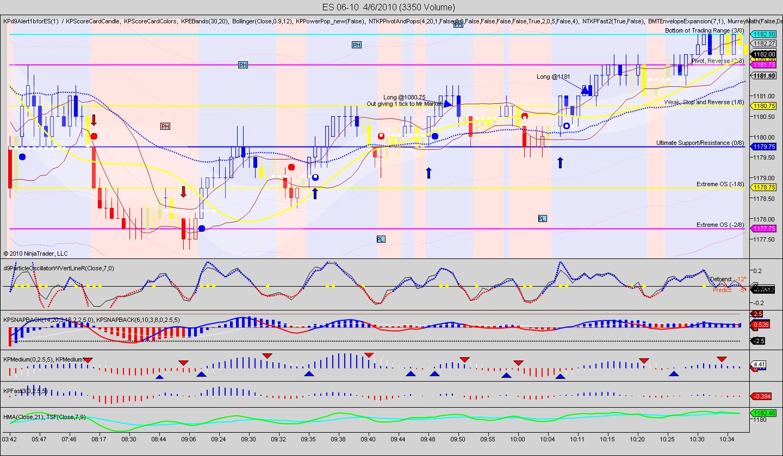Screen dimensions: 783x456
Task: Select 'Ultimate Support/Resistance (0/8)' label
Action: pos(700,143)
